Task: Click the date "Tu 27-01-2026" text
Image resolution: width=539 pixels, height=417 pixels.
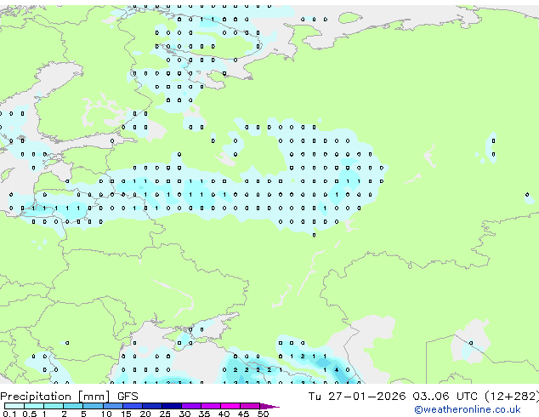Action: [357, 397]
